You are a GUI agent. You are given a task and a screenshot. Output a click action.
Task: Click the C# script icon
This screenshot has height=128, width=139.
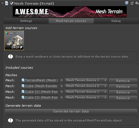click(7, 3)
